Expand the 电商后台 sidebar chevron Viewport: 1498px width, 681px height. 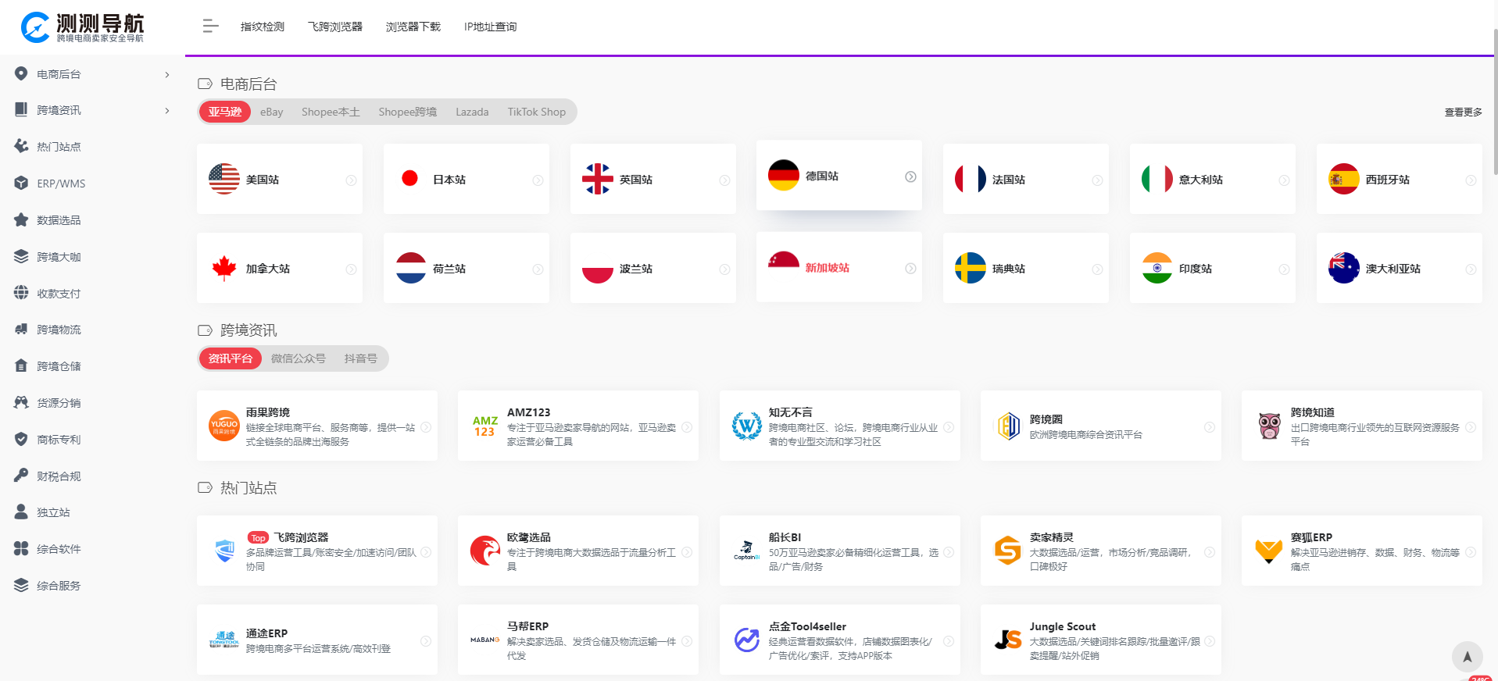(167, 74)
